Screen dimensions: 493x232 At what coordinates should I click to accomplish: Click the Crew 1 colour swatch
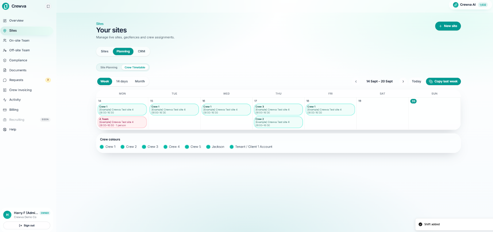click(102, 147)
